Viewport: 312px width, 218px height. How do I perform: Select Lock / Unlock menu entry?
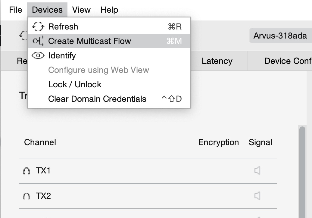(75, 84)
